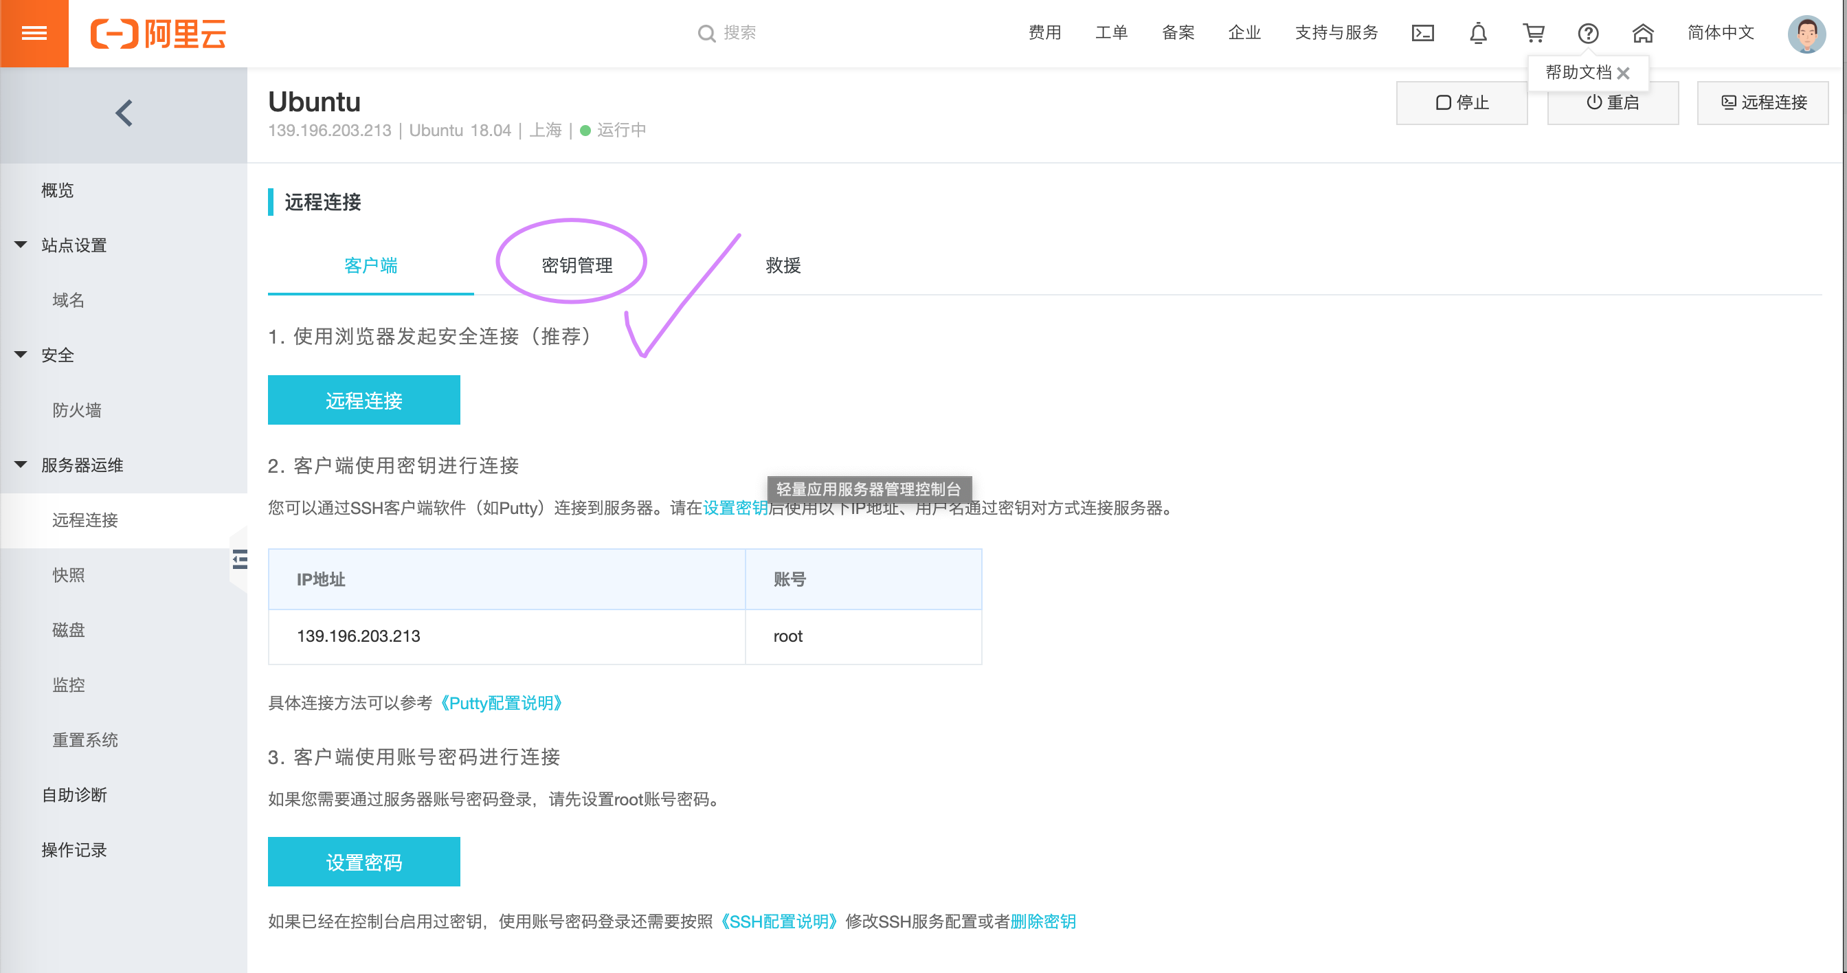The height and width of the screenshot is (973, 1847).
Task: Open the shopping cart icon
Action: click(1533, 33)
